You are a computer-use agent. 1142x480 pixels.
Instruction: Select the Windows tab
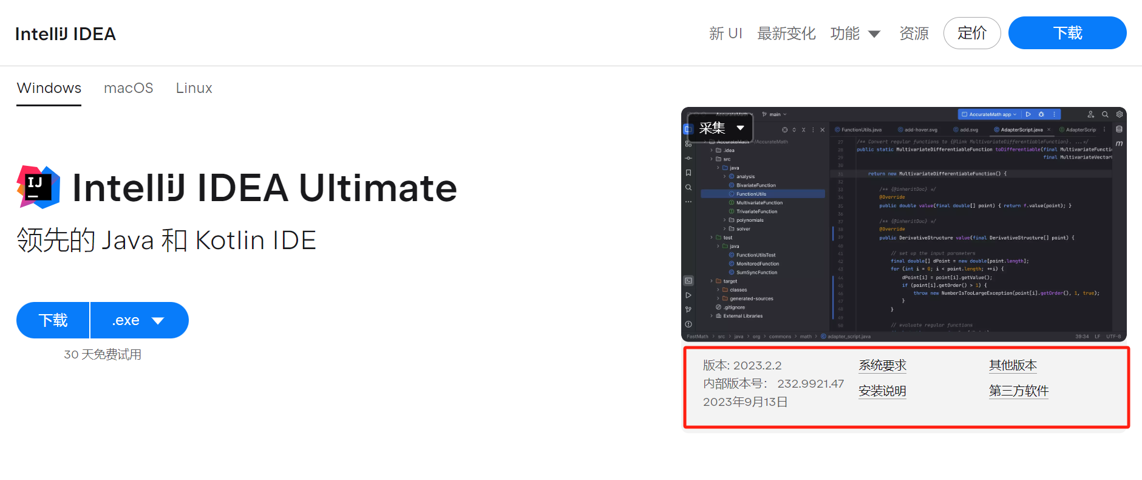49,88
